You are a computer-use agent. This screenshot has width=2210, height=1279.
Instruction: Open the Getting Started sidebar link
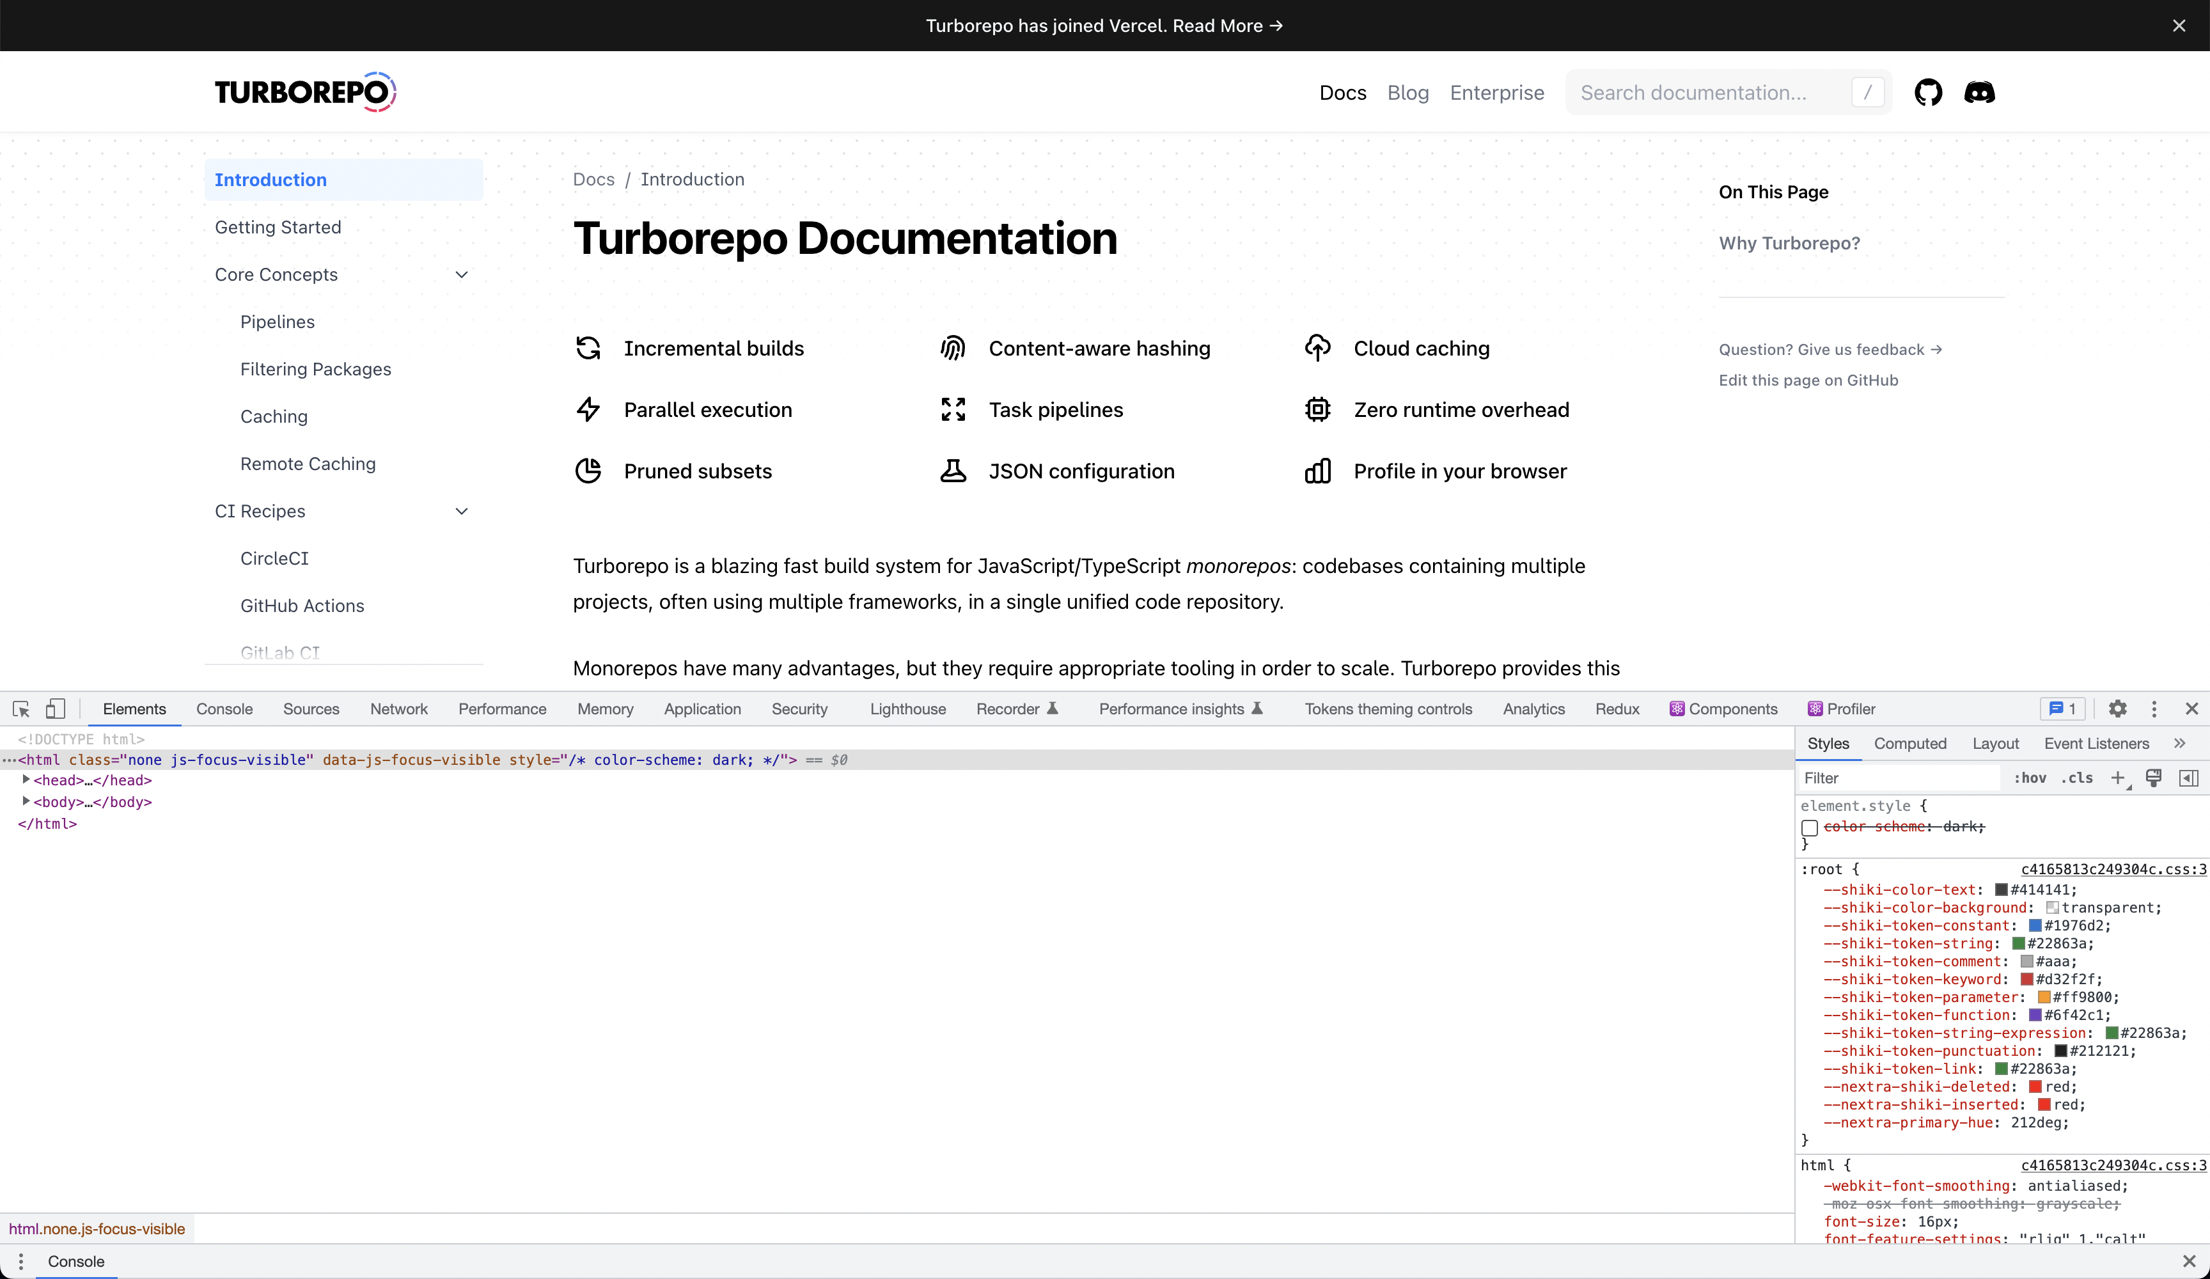(278, 227)
